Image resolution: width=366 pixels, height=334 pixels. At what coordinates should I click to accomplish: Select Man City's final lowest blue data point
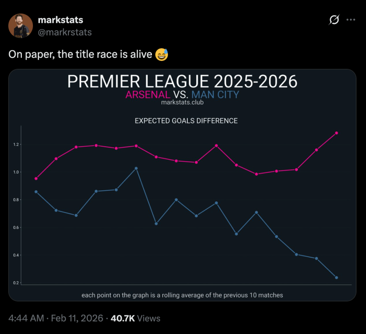click(336, 278)
